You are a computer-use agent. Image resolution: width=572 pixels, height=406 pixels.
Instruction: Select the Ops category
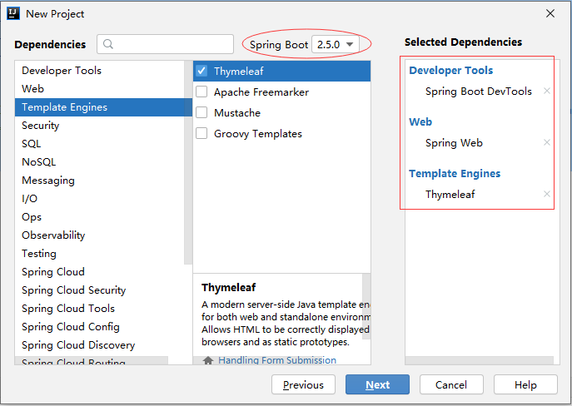[x=99, y=217]
